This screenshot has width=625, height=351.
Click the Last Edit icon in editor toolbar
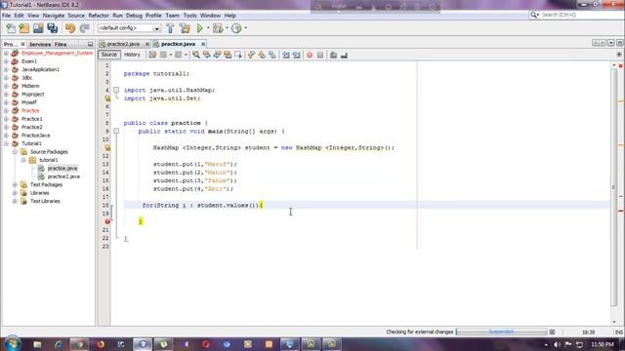click(x=152, y=55)
